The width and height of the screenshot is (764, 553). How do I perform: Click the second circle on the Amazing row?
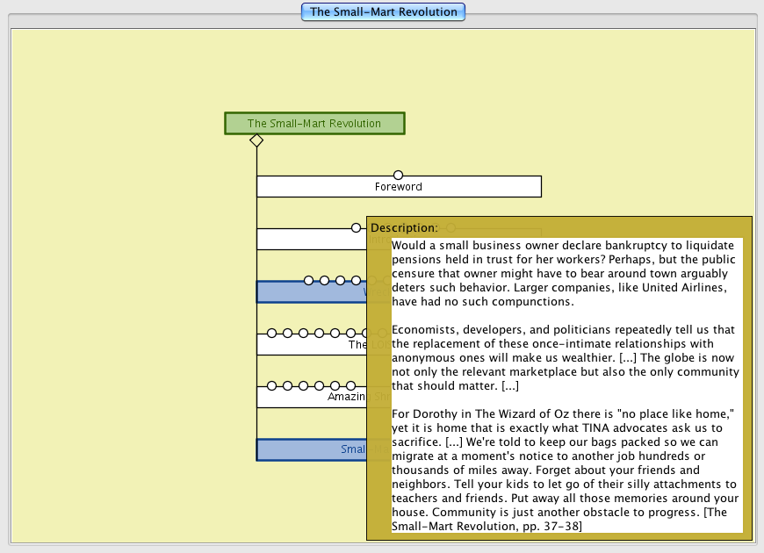287,386
